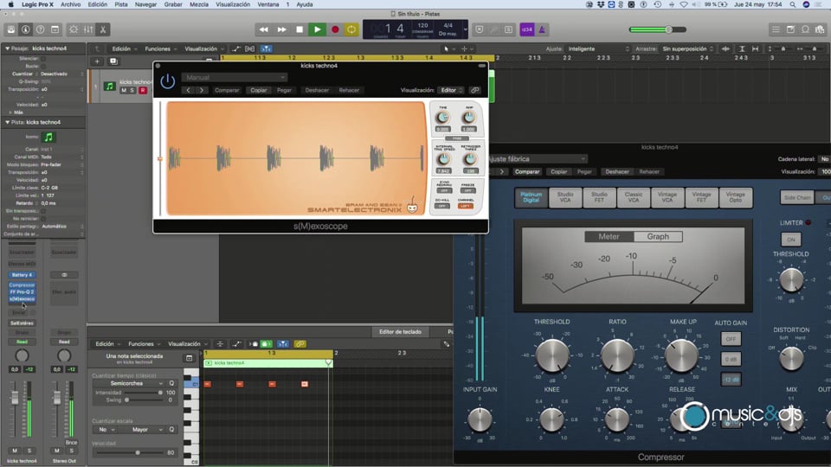
Task: Click the Fast Forward transport button
Action: [x=281, y=29]
